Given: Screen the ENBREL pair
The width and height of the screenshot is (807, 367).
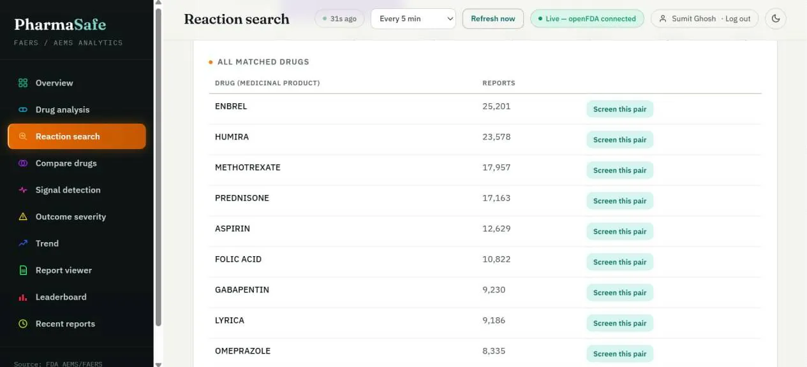Looking at the screenshot, I should coord(619,109).
